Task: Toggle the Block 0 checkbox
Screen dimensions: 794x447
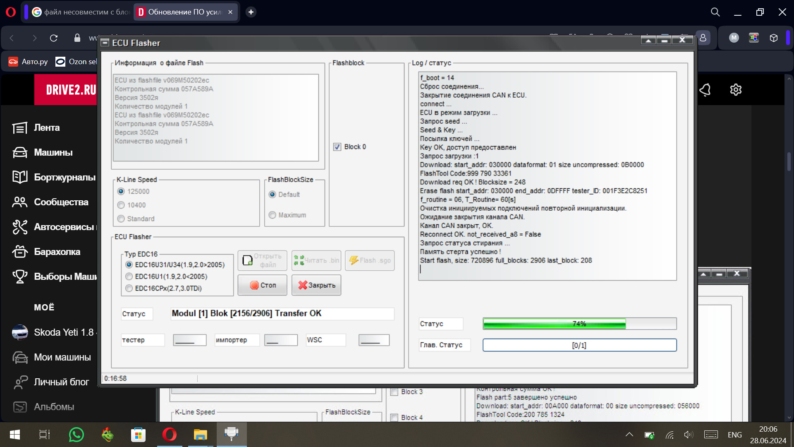Action: pyautogui.click(x=337, y=147)
